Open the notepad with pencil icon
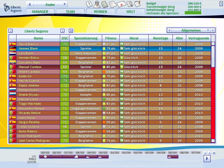The height and width of the screenshot is (168, 224). coord(137,4)
